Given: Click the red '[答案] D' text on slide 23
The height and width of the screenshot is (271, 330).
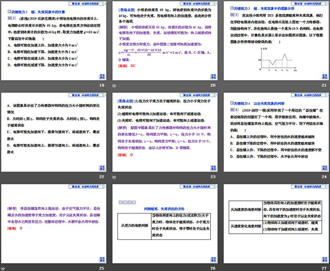Looking at the screenshot, I should point(125,155).
